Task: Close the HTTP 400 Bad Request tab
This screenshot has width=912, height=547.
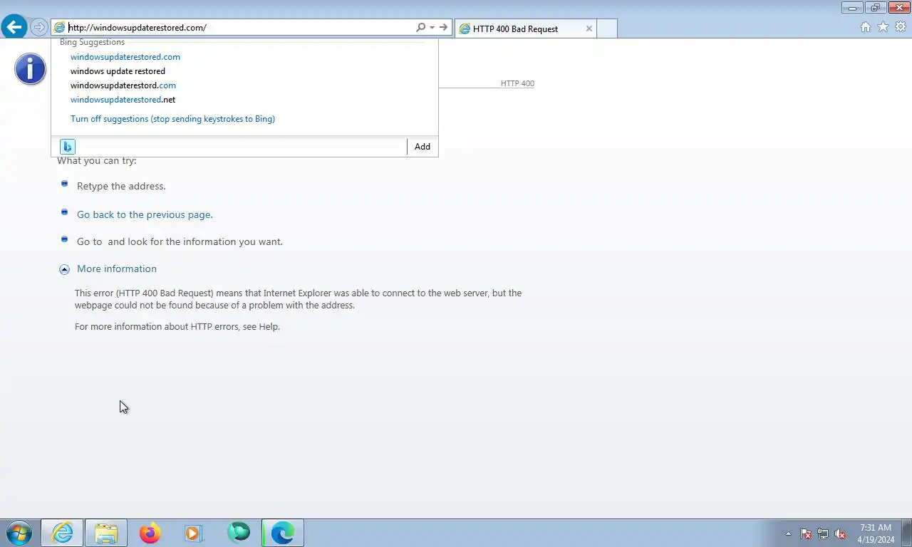Action: (x=589, y=28)
